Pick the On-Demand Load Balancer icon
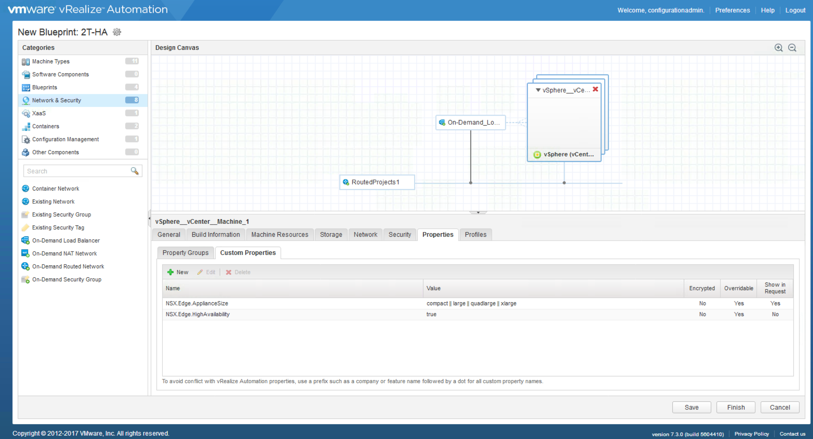 [x=26, y=240]
